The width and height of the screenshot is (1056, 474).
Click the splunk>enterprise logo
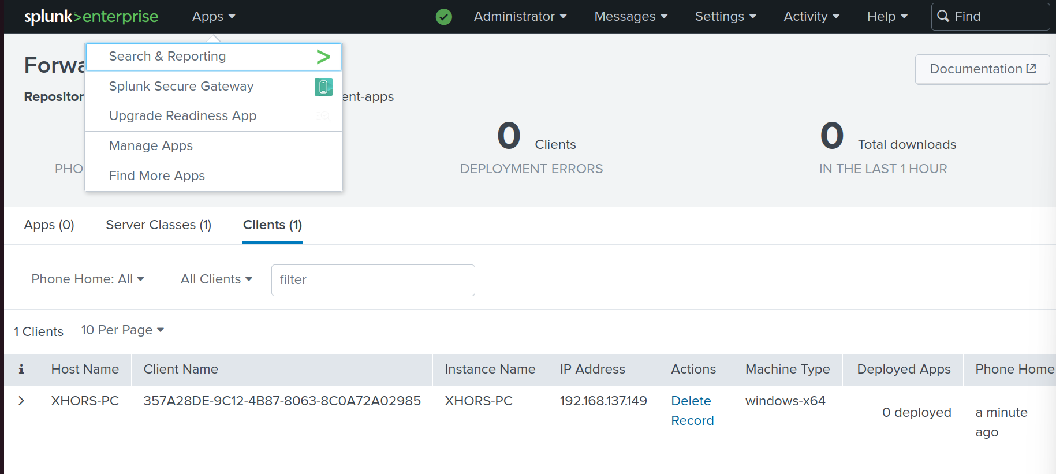[91, 17]
